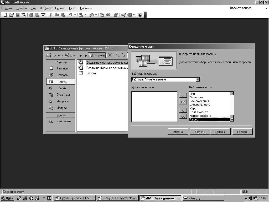Open the Undo dropdown arrow
The width and height of the screenshot is (269, 202).
click(x=75, y=15)
